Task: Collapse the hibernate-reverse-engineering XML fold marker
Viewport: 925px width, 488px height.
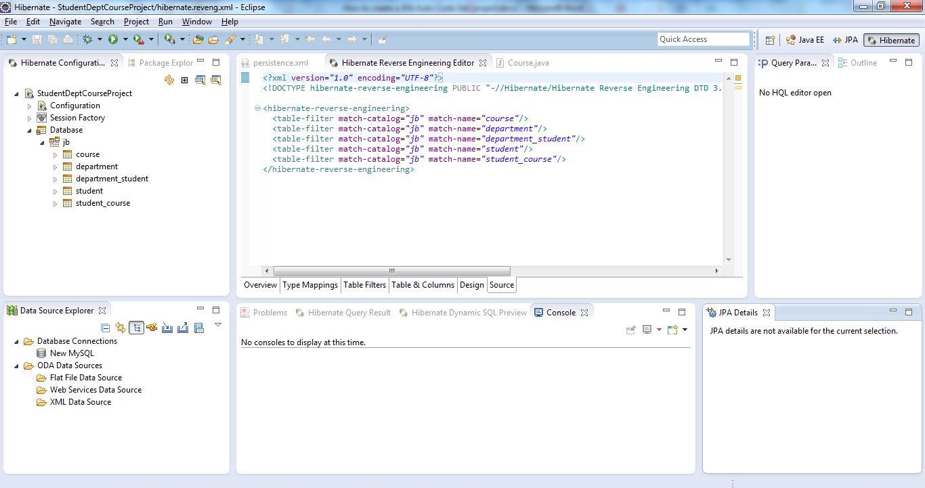Action: pyautogui.click(x=257, y=108)
